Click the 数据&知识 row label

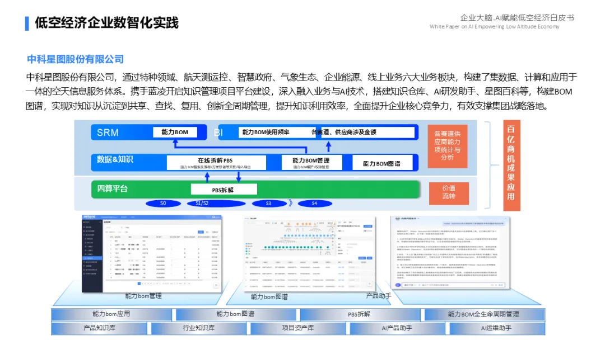115,159
